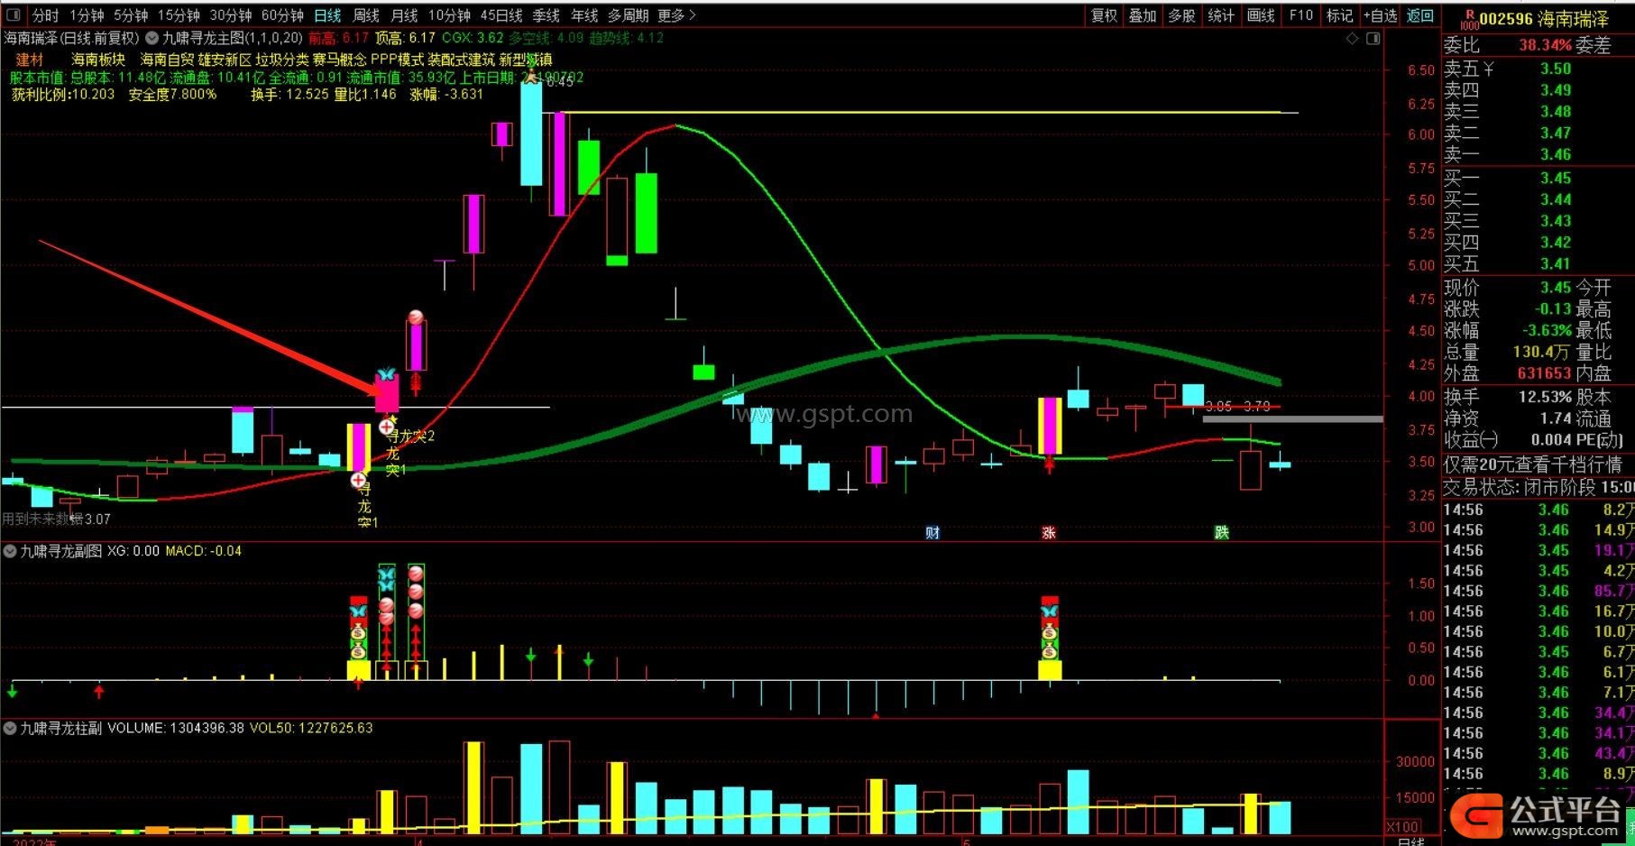The width and height of the screenshot is (1635, 846).
Task: Select the 15分钟 period tab
Action: (179, 15)
